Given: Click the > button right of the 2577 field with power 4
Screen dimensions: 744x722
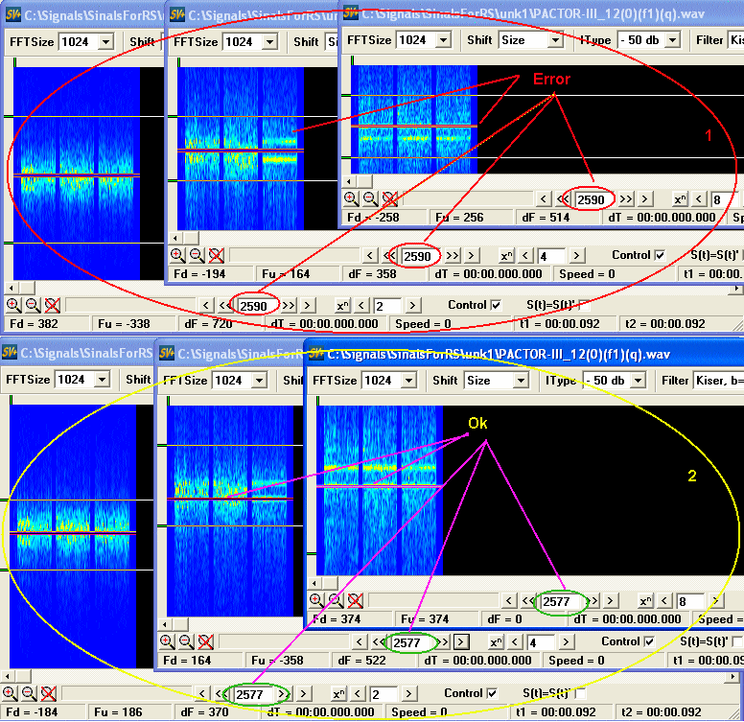Looking at the screenshot, I should tap(461, 641).
